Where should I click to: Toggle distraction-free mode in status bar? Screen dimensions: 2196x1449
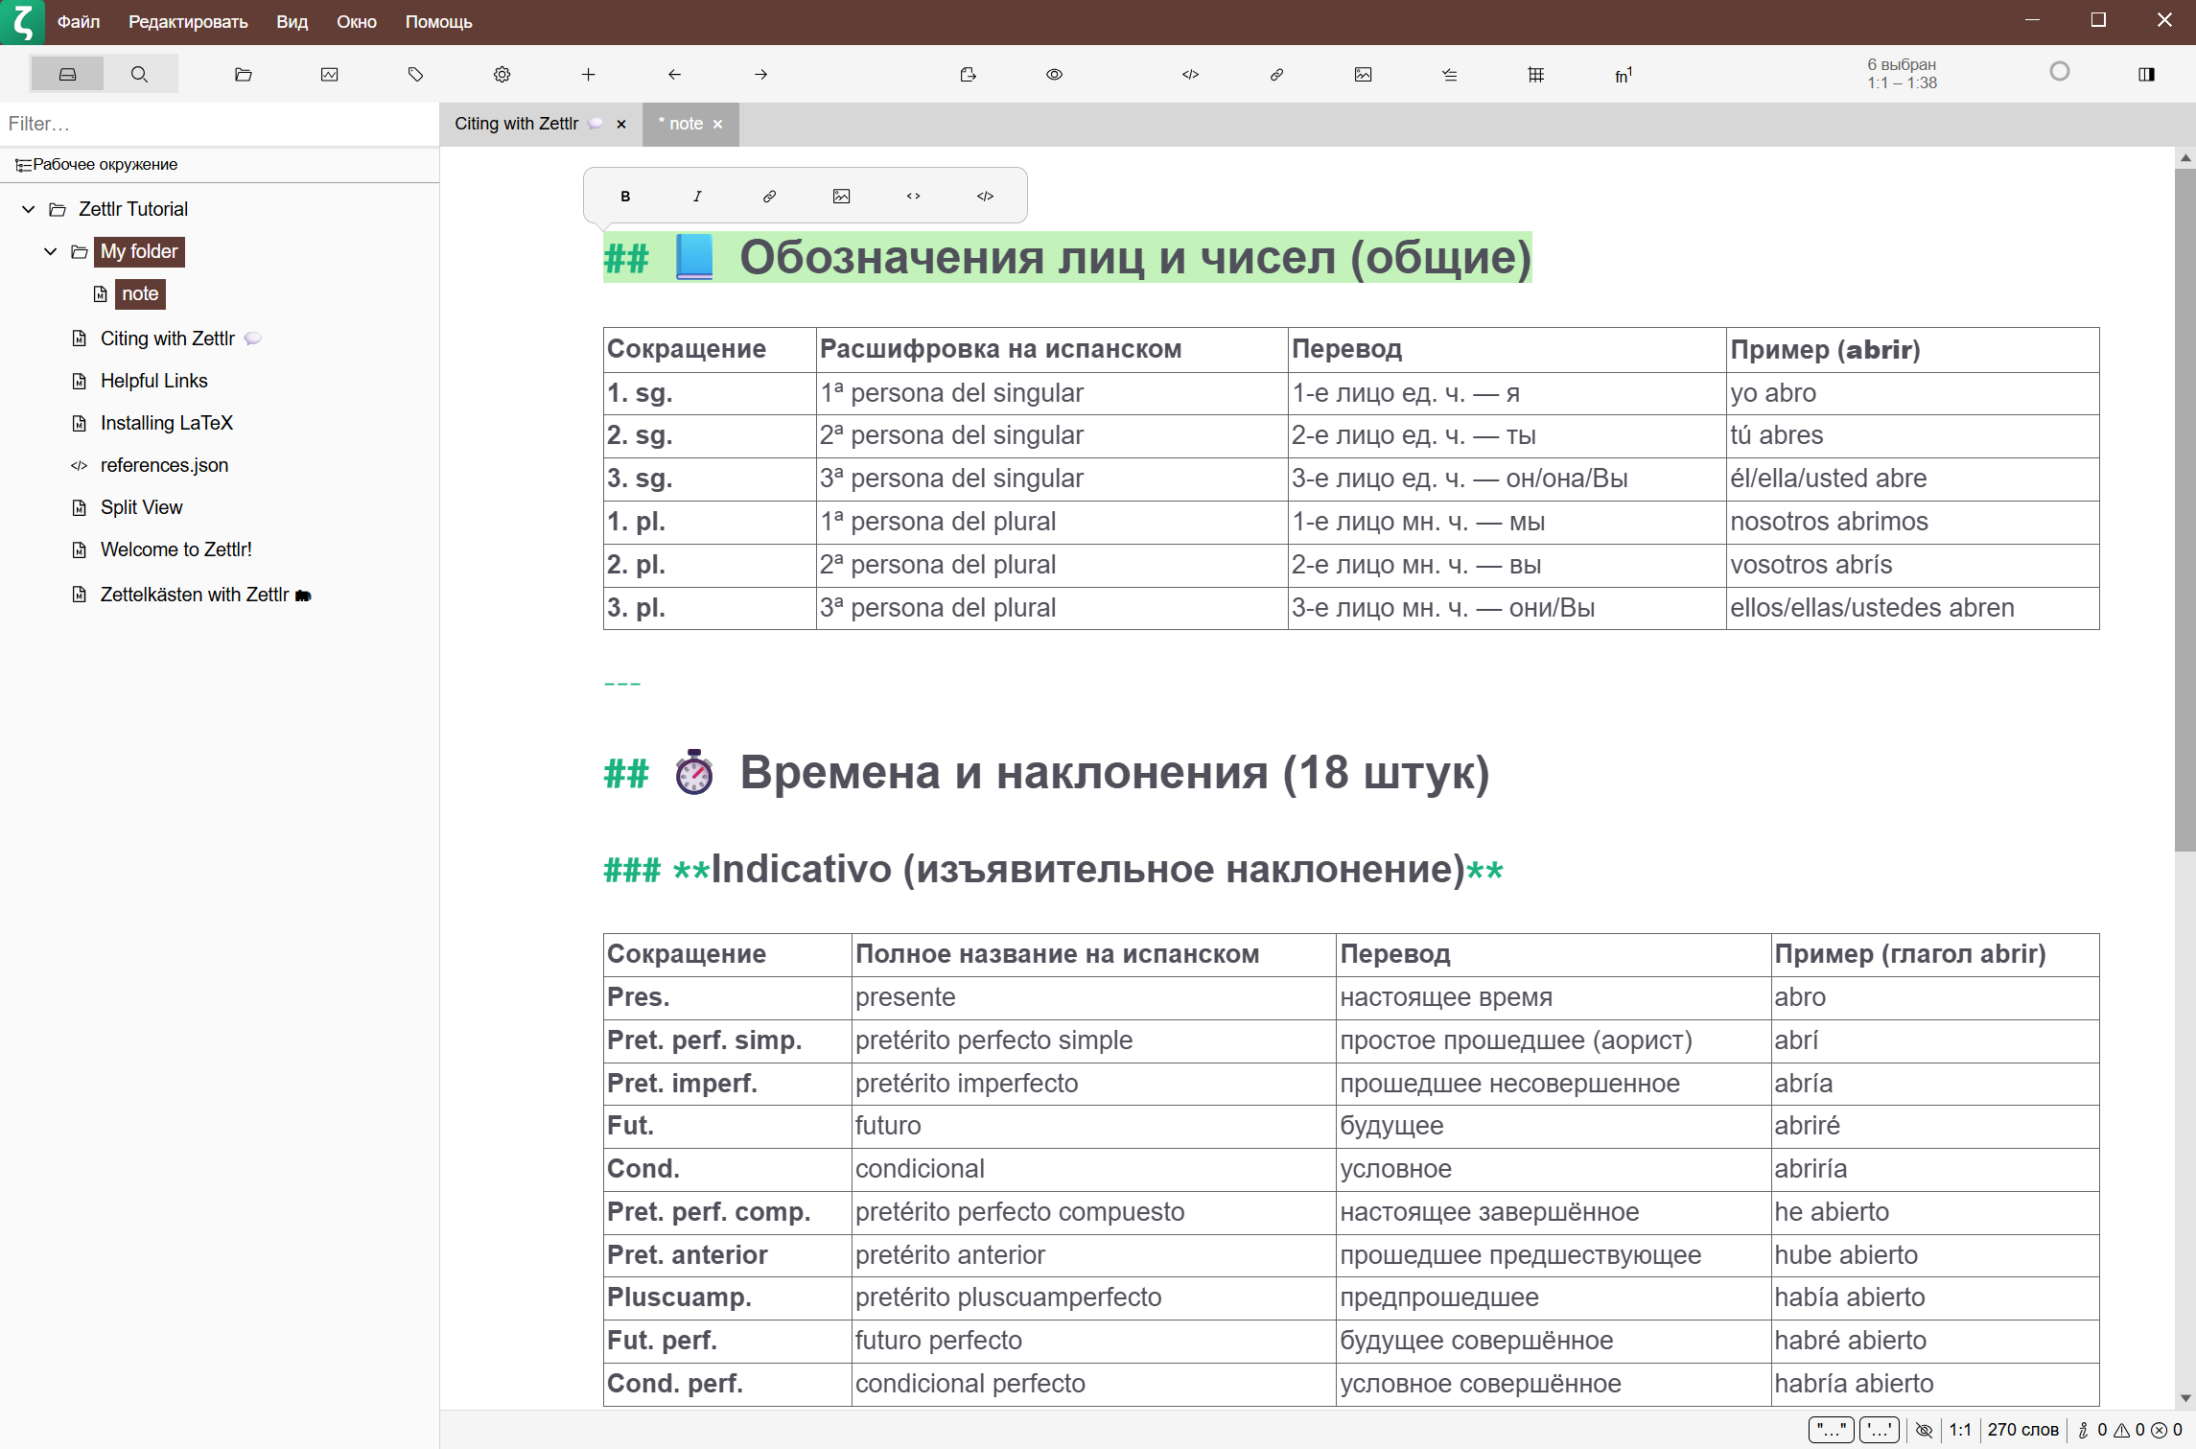pyautogui.click(x=1924, y=1429)
